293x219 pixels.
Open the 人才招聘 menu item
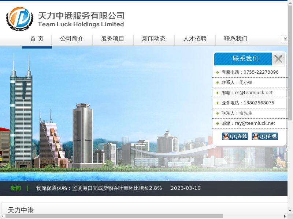[195, 39]
